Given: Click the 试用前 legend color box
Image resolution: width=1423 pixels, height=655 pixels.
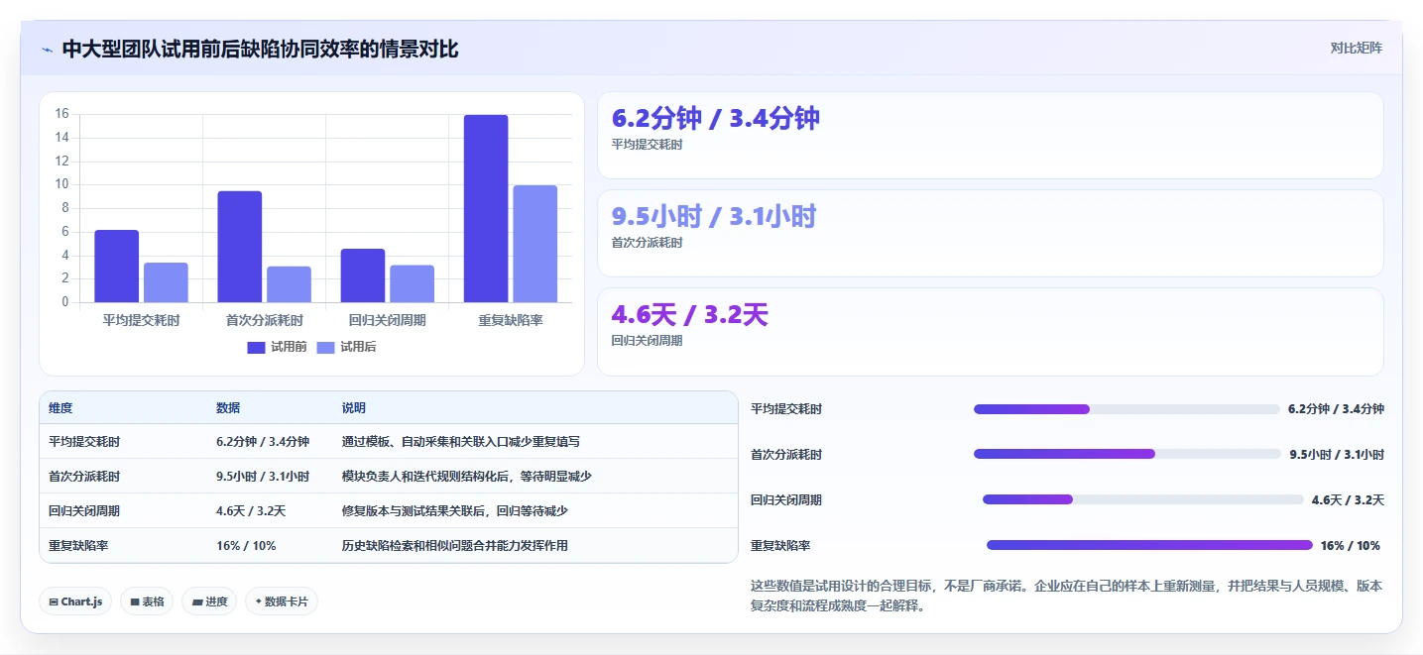Looking at the screenshot, I should pyautogui.click(x=256, y=348).
